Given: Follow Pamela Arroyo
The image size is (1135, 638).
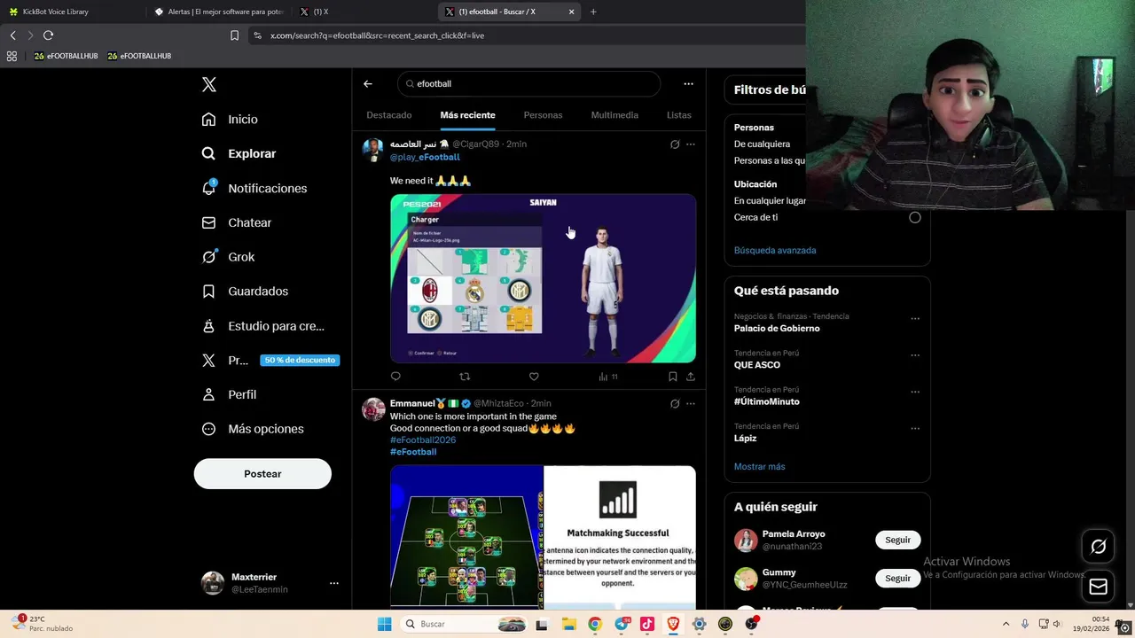Looking at the screenshot, I should pos(897,540).
